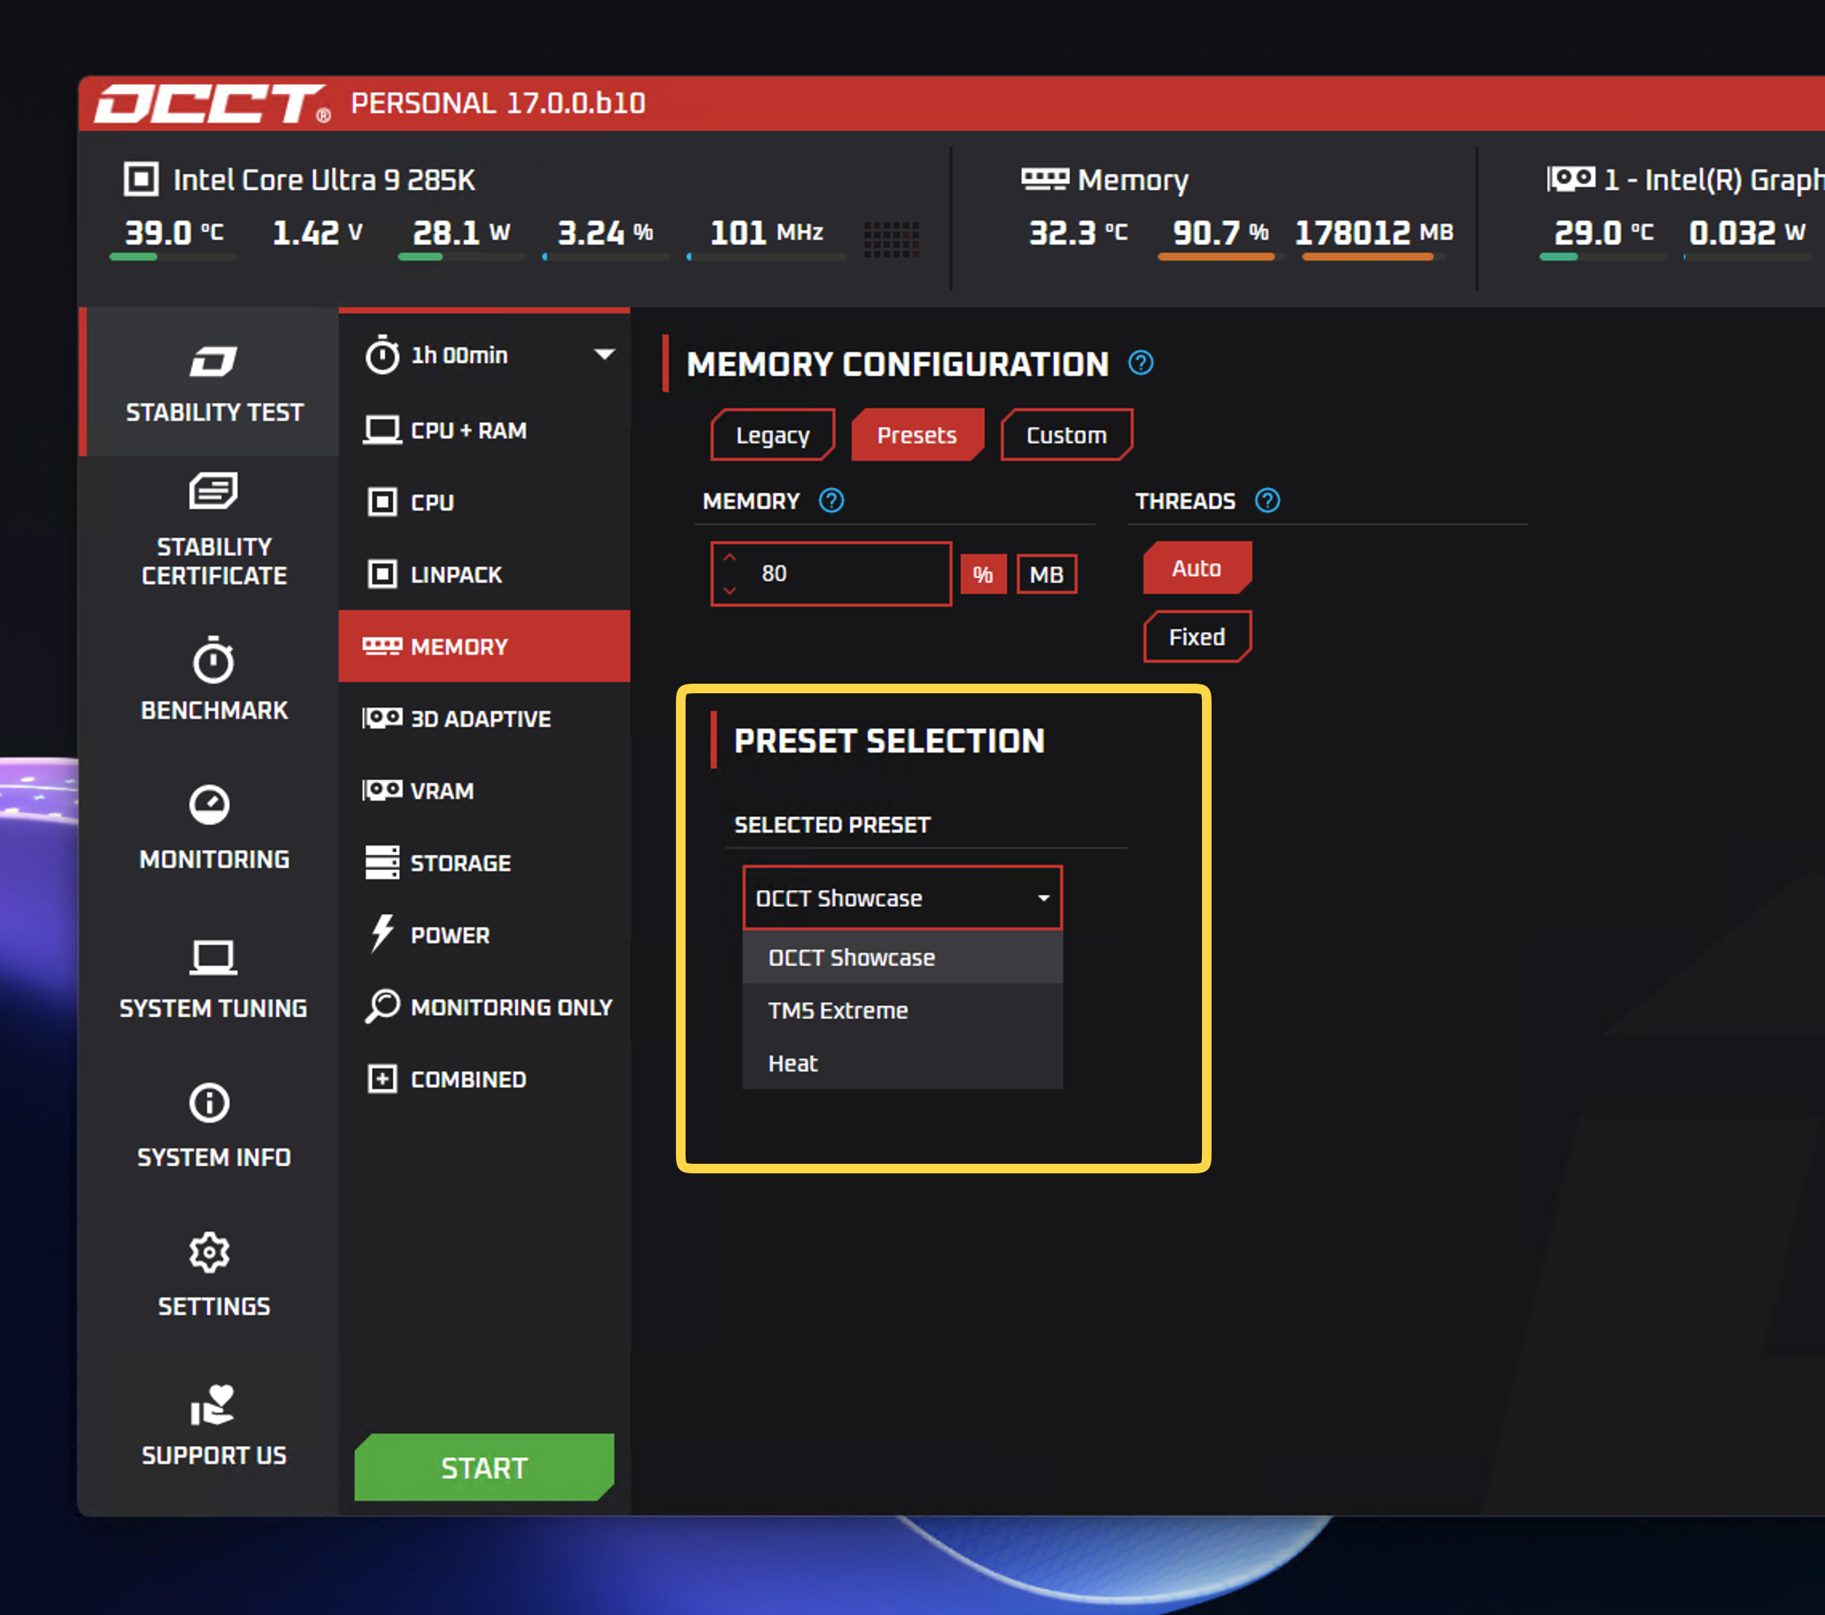Viewport: 1825px width, 1615px height.
Task: Set threads mode to Fixed
Action: tap(1196, 637)
